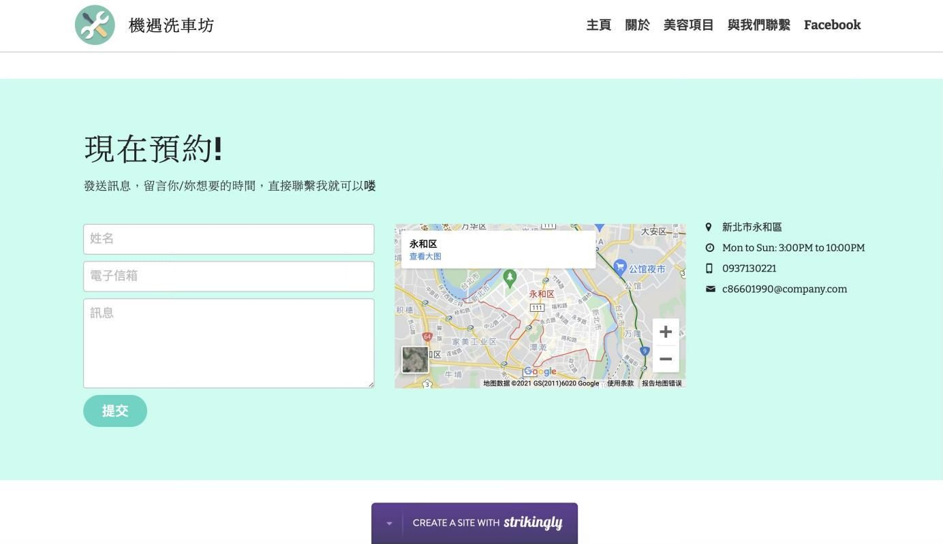Screen dimensions: 943x544
Task: Click the envelope icon beside the email address
Action: tap(710, 289)
